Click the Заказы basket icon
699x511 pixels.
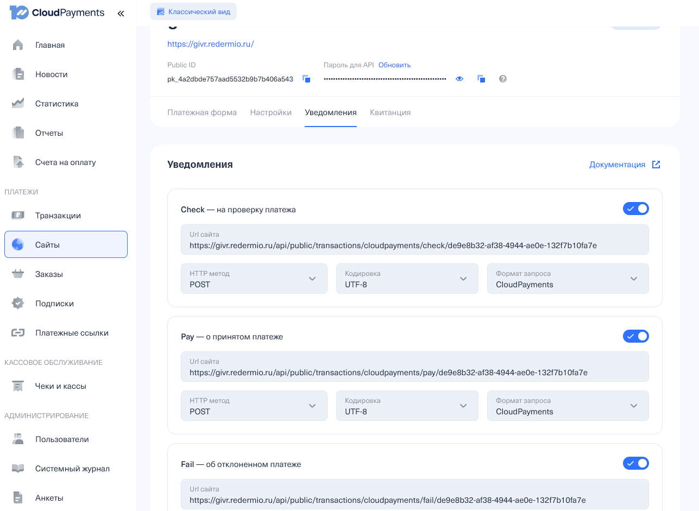pyautogui.click(x=18, y=274)
